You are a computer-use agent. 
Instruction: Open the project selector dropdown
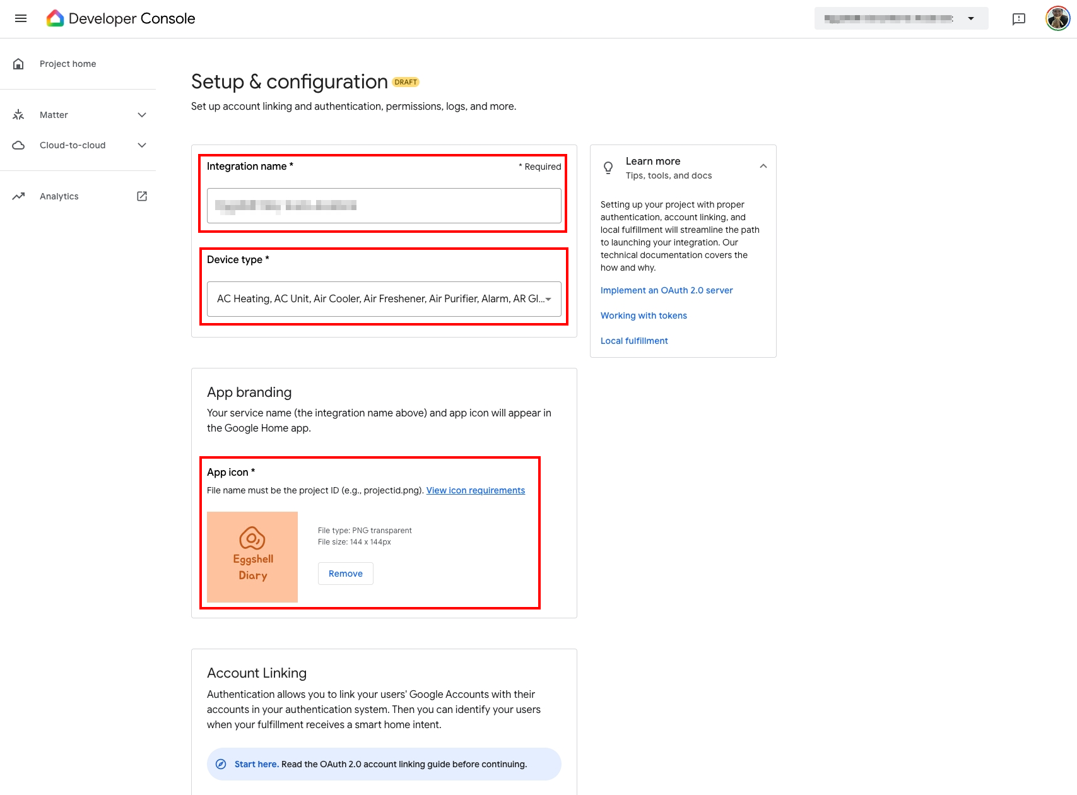coord(901,19)
